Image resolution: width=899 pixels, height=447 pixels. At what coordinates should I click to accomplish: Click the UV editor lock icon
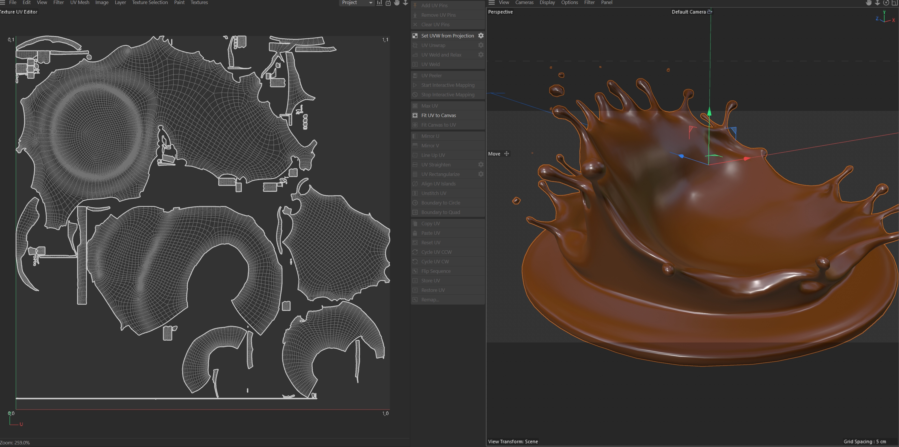[x=388, y=3]
